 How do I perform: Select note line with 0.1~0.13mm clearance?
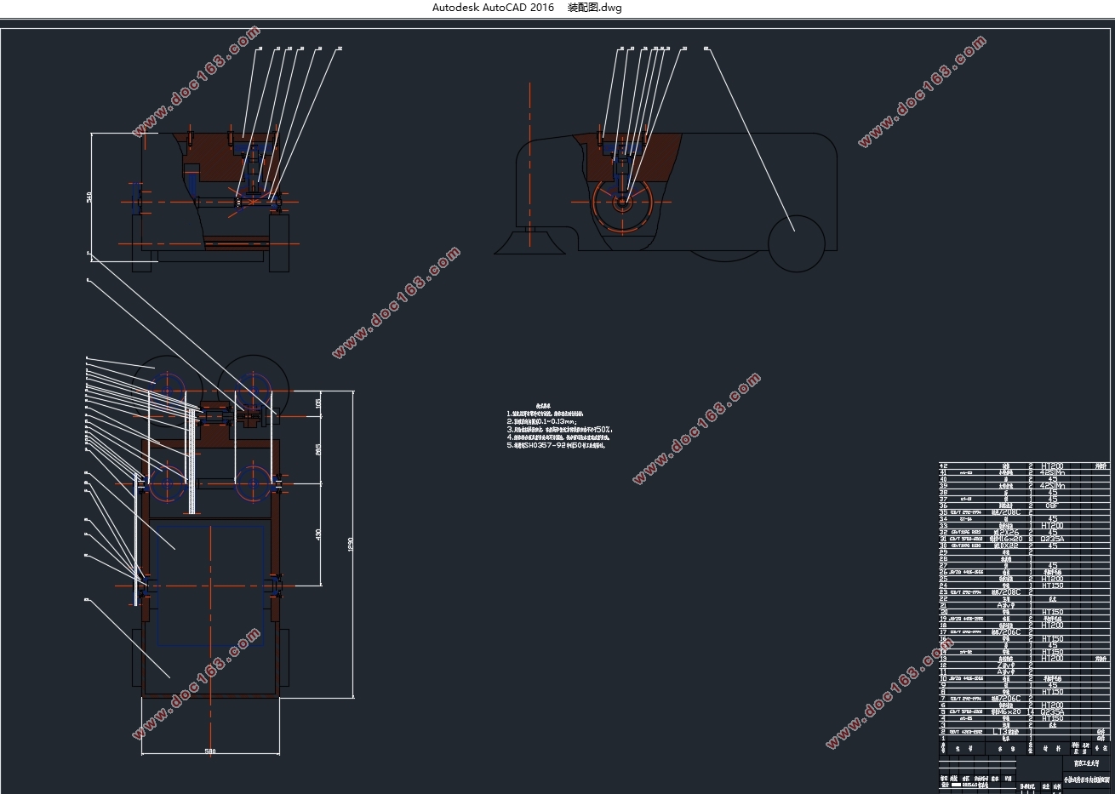coord(542,421)
